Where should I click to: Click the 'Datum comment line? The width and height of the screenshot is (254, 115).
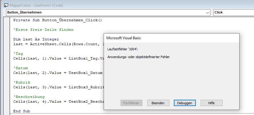[20, 68]
